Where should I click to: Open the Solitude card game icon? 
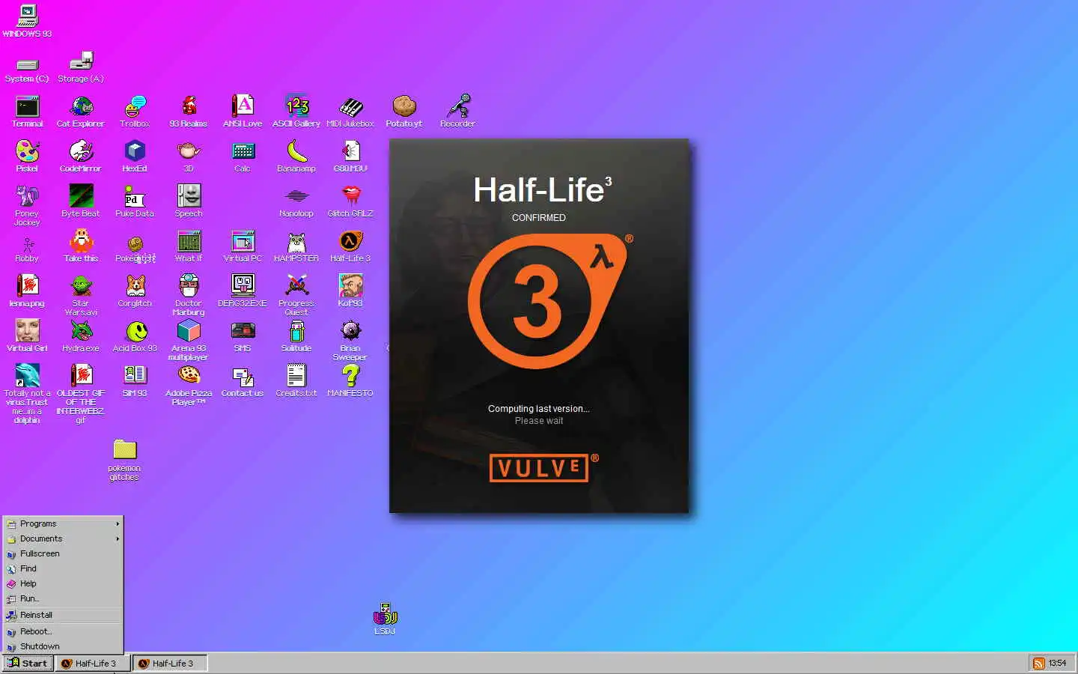296,336
